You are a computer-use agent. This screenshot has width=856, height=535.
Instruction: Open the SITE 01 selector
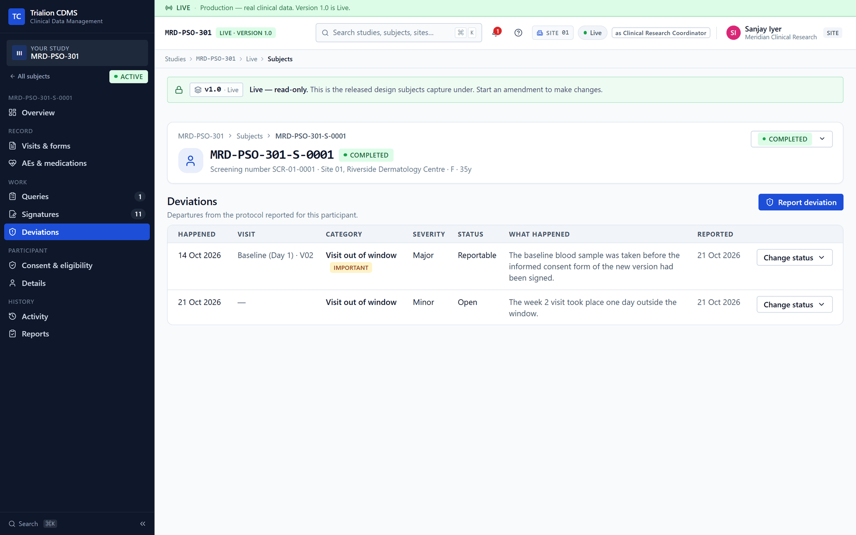[x=552, y=33]
